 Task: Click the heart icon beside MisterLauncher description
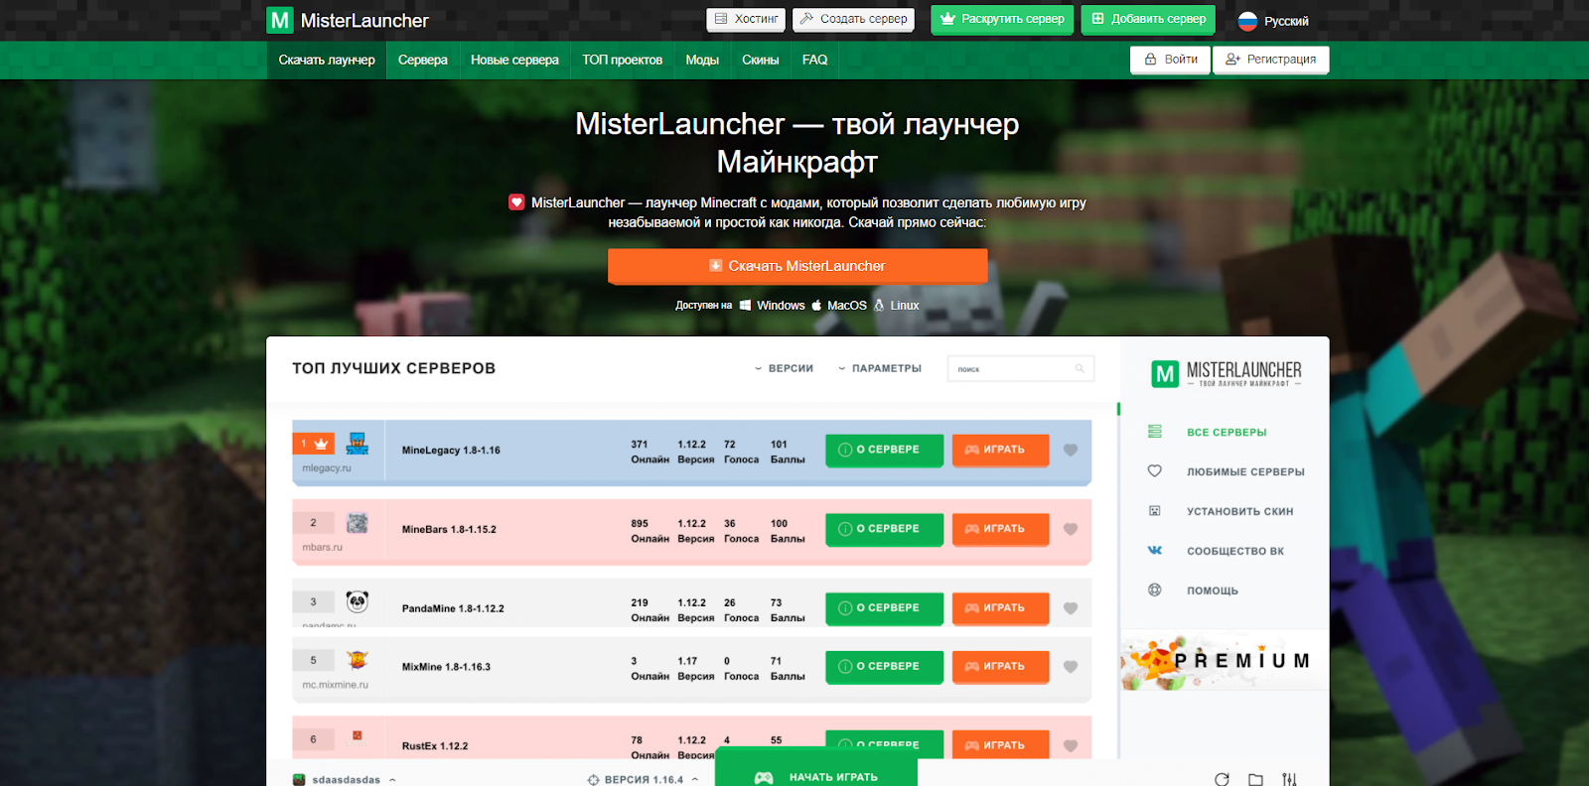click(516, 202)
